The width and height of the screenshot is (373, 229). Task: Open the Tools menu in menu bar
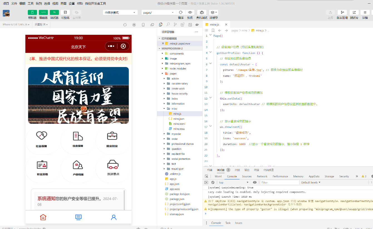31,4
